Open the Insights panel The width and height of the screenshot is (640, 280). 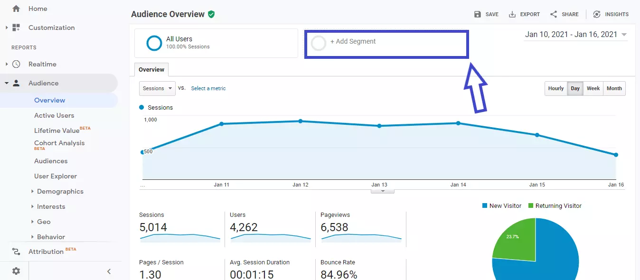[x=596, y=14]
